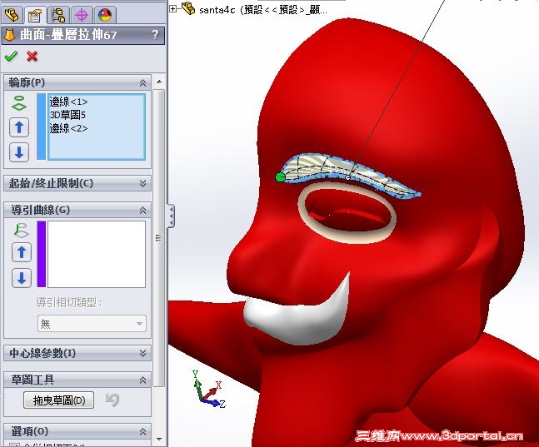Move guide curve down in 導引曲線 section
The width and height of the screenshot is (539, 447).
22,278
